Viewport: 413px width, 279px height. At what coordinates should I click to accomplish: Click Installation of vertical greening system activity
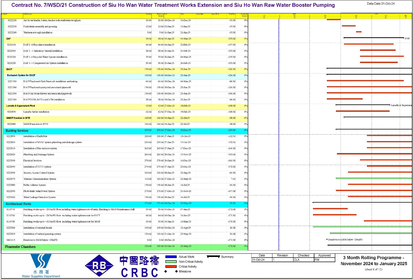tap(42, 234)
